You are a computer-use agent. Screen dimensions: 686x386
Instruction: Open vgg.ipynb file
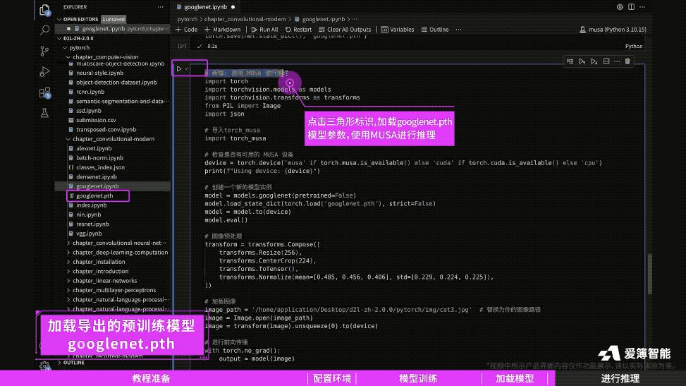89,234
